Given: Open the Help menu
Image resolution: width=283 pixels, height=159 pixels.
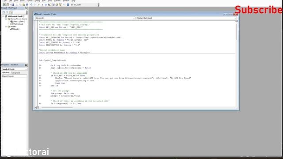Looking at the screenshot, I should click(73, 1).
